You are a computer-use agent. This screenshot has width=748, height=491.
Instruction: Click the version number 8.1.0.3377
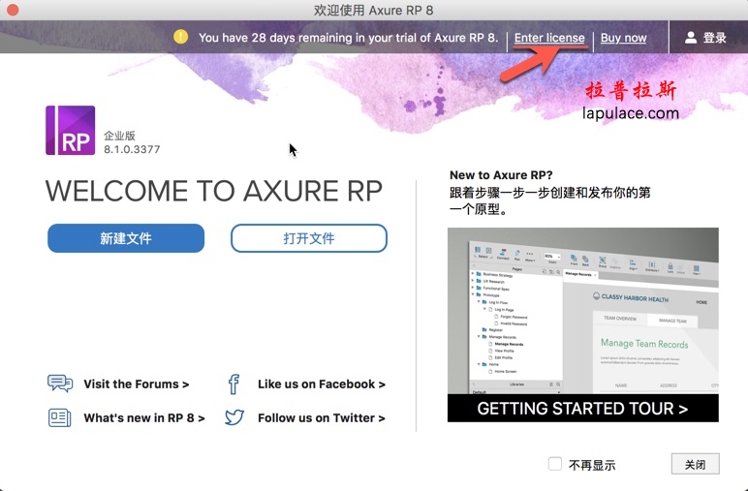pos(132,149)
